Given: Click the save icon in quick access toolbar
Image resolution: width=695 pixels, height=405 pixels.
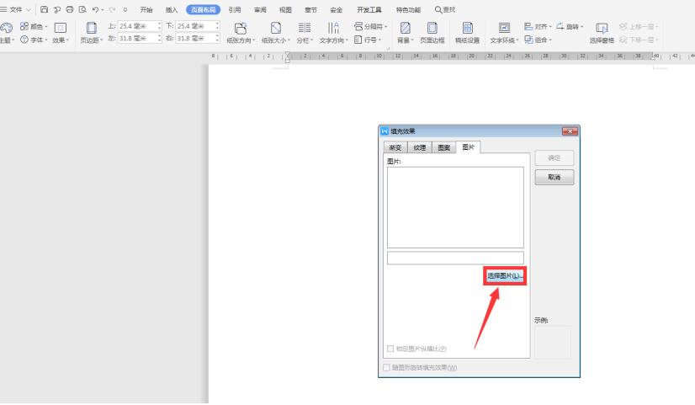Looking at the screenshot, I should pyautogui.click(x=44, y=9).
